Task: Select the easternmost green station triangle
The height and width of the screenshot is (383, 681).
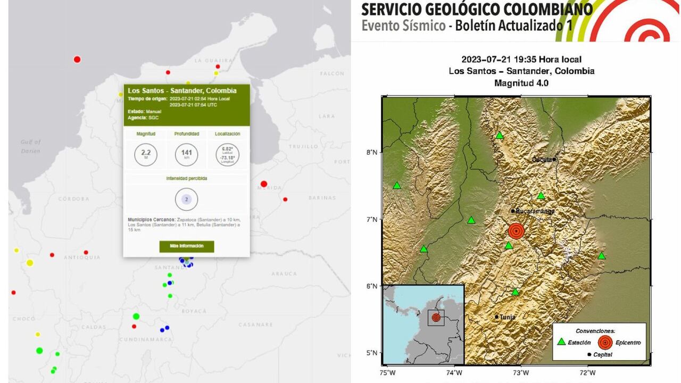Action: pyautogui.click(x=601, y=256)
